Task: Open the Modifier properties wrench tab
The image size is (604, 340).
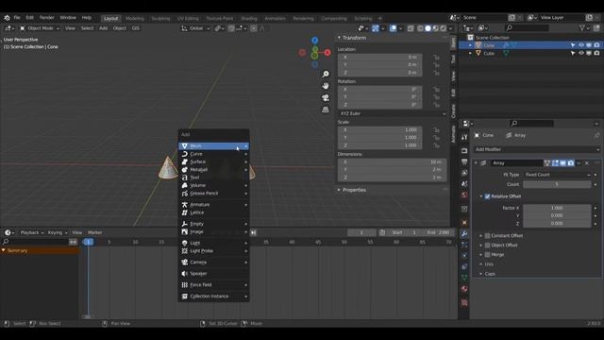Action: click(x=464, y=233)
